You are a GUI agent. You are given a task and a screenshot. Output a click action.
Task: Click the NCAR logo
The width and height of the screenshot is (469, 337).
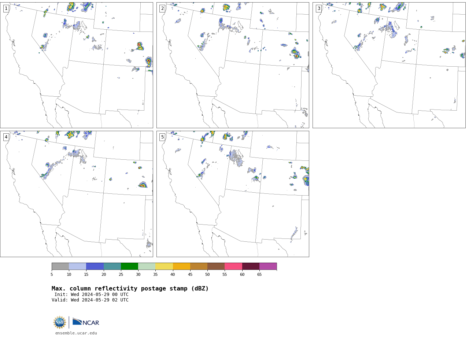[86, 322]
